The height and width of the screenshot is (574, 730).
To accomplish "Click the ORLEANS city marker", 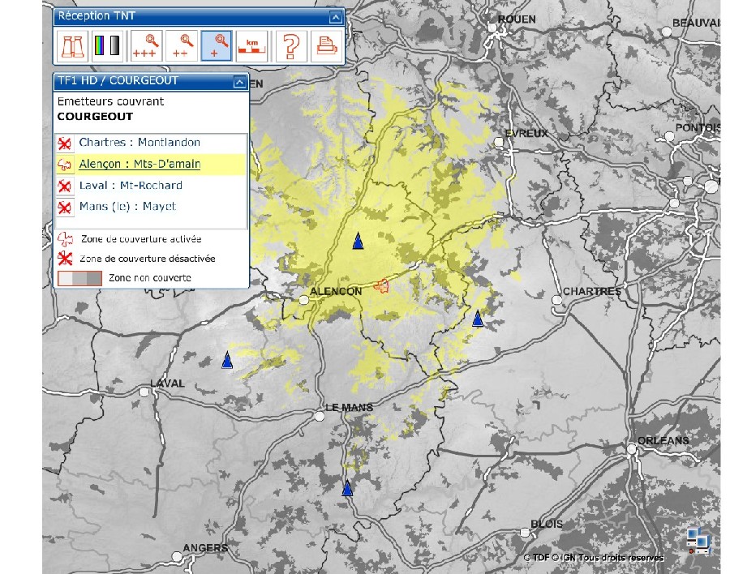I will pos(632,449).
